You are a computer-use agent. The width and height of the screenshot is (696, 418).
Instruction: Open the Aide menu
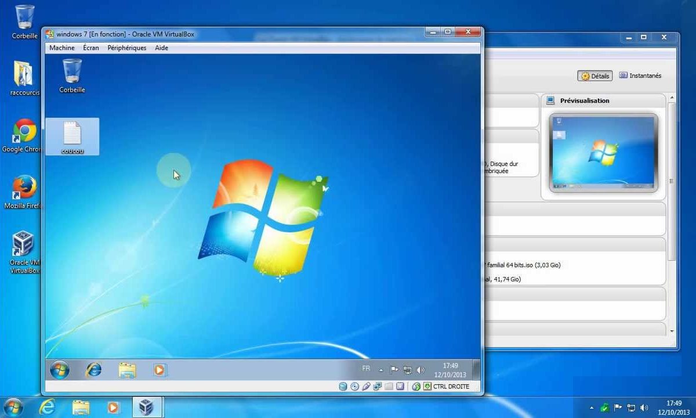(x=162, y=48)
